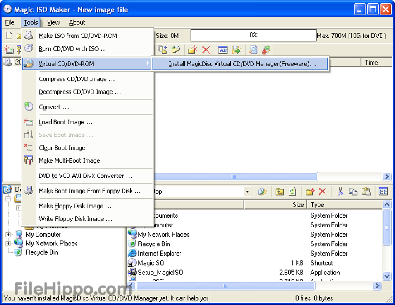Click the Copy icon in browser toolbar
The height and width of the screenshot is (305, 395).
pyautogui.click(x=353, y=192)
